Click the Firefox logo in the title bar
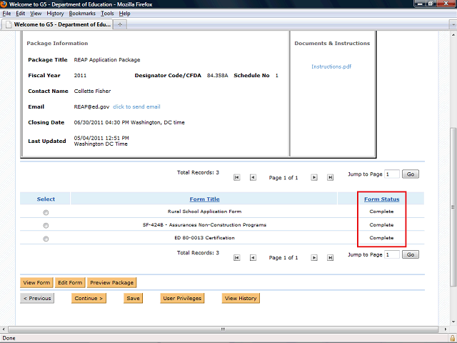457x343 pixels. point(4,4)
